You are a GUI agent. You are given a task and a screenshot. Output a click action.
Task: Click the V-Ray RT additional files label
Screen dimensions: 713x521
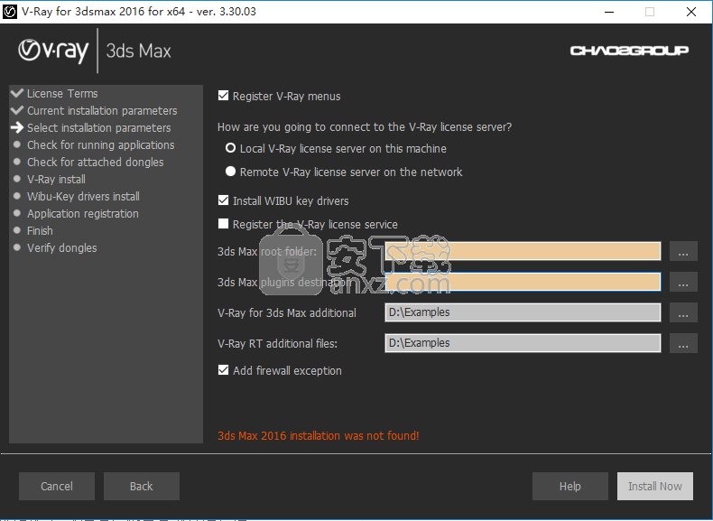pos(277,343)
